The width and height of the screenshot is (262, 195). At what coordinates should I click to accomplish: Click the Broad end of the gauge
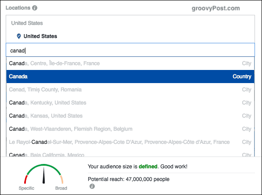[61, 188]
